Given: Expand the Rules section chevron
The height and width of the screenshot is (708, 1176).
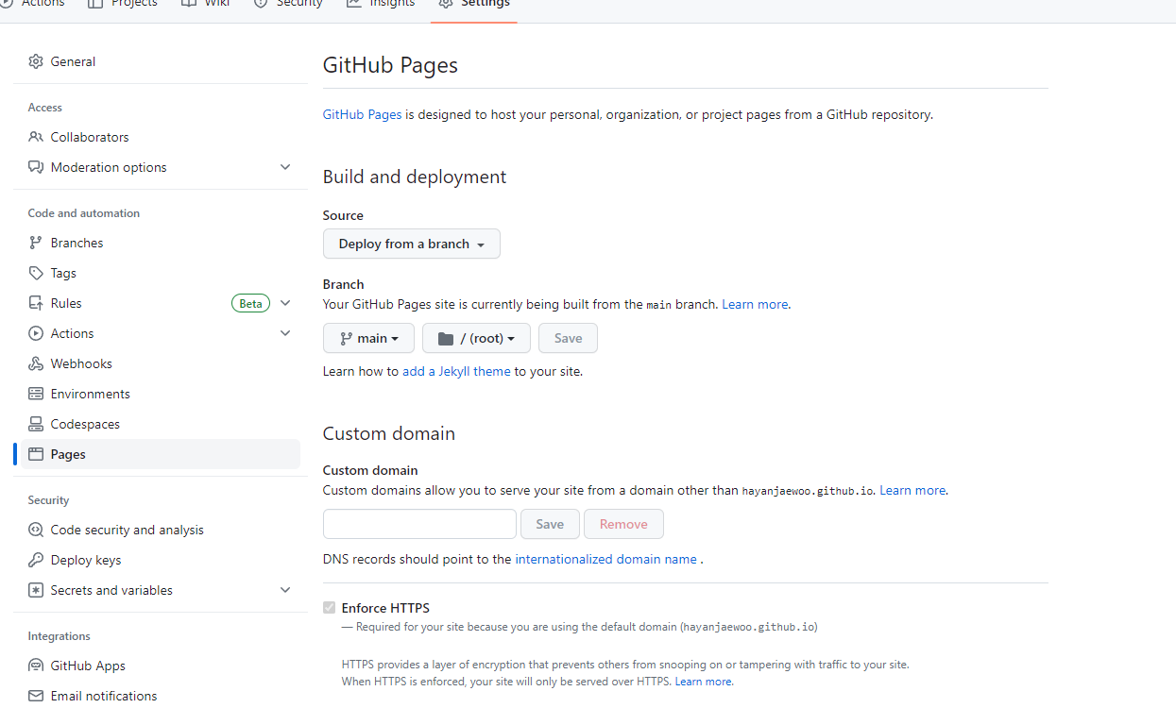Looking at the screenshot, I should [285, 303].
